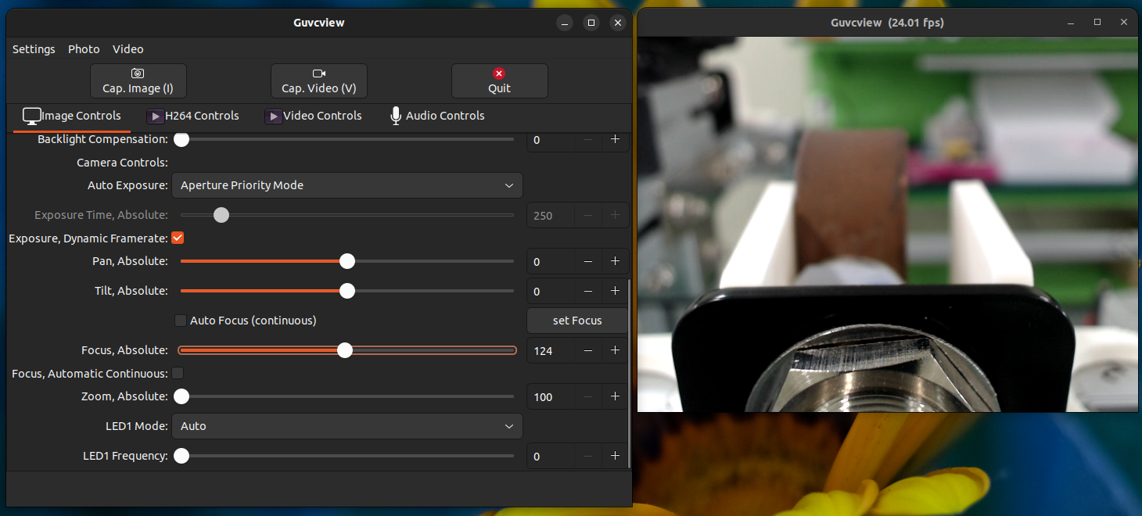Increase LED1 Frequency with plus button
The image size is (1142, 516).
coord(615,456)
